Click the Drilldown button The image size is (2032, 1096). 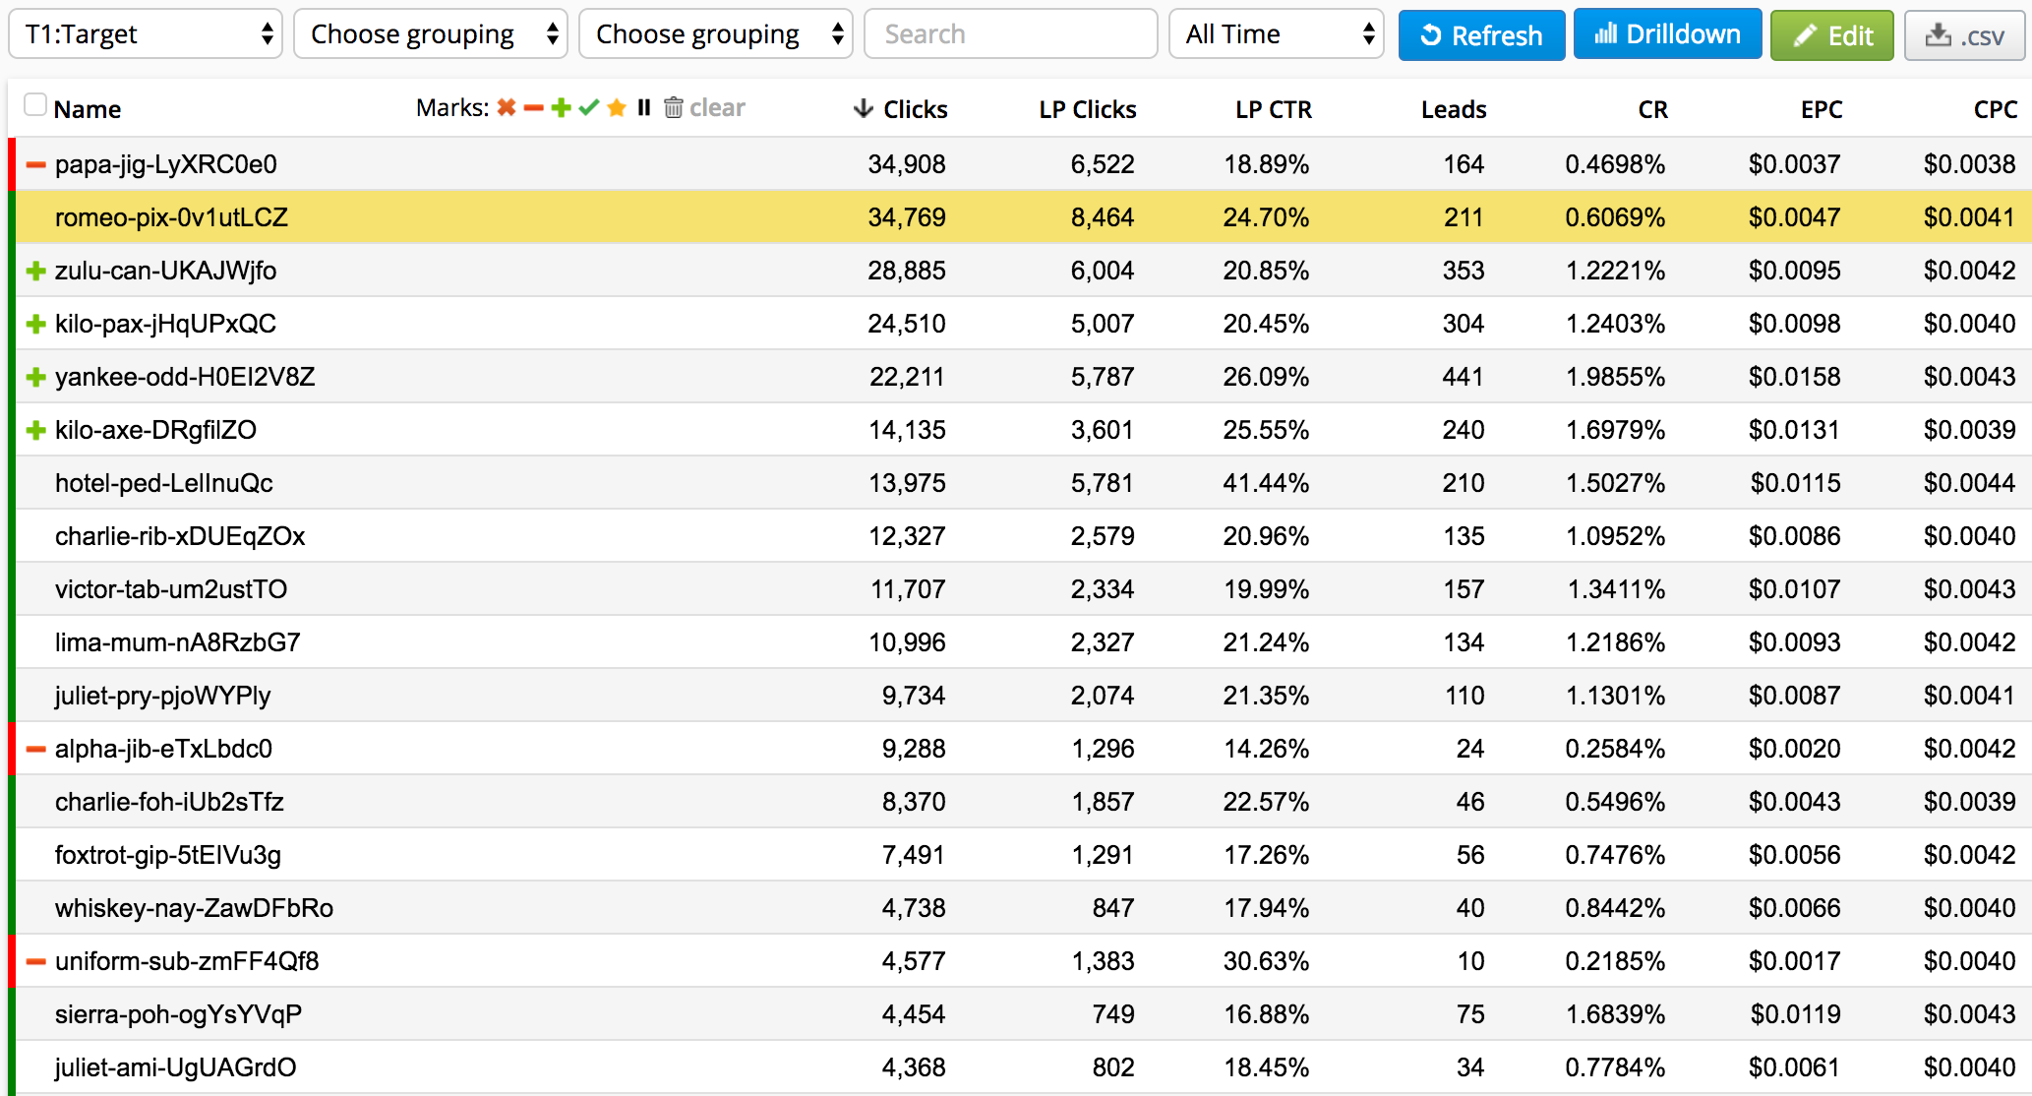[x=1667, y=34]
